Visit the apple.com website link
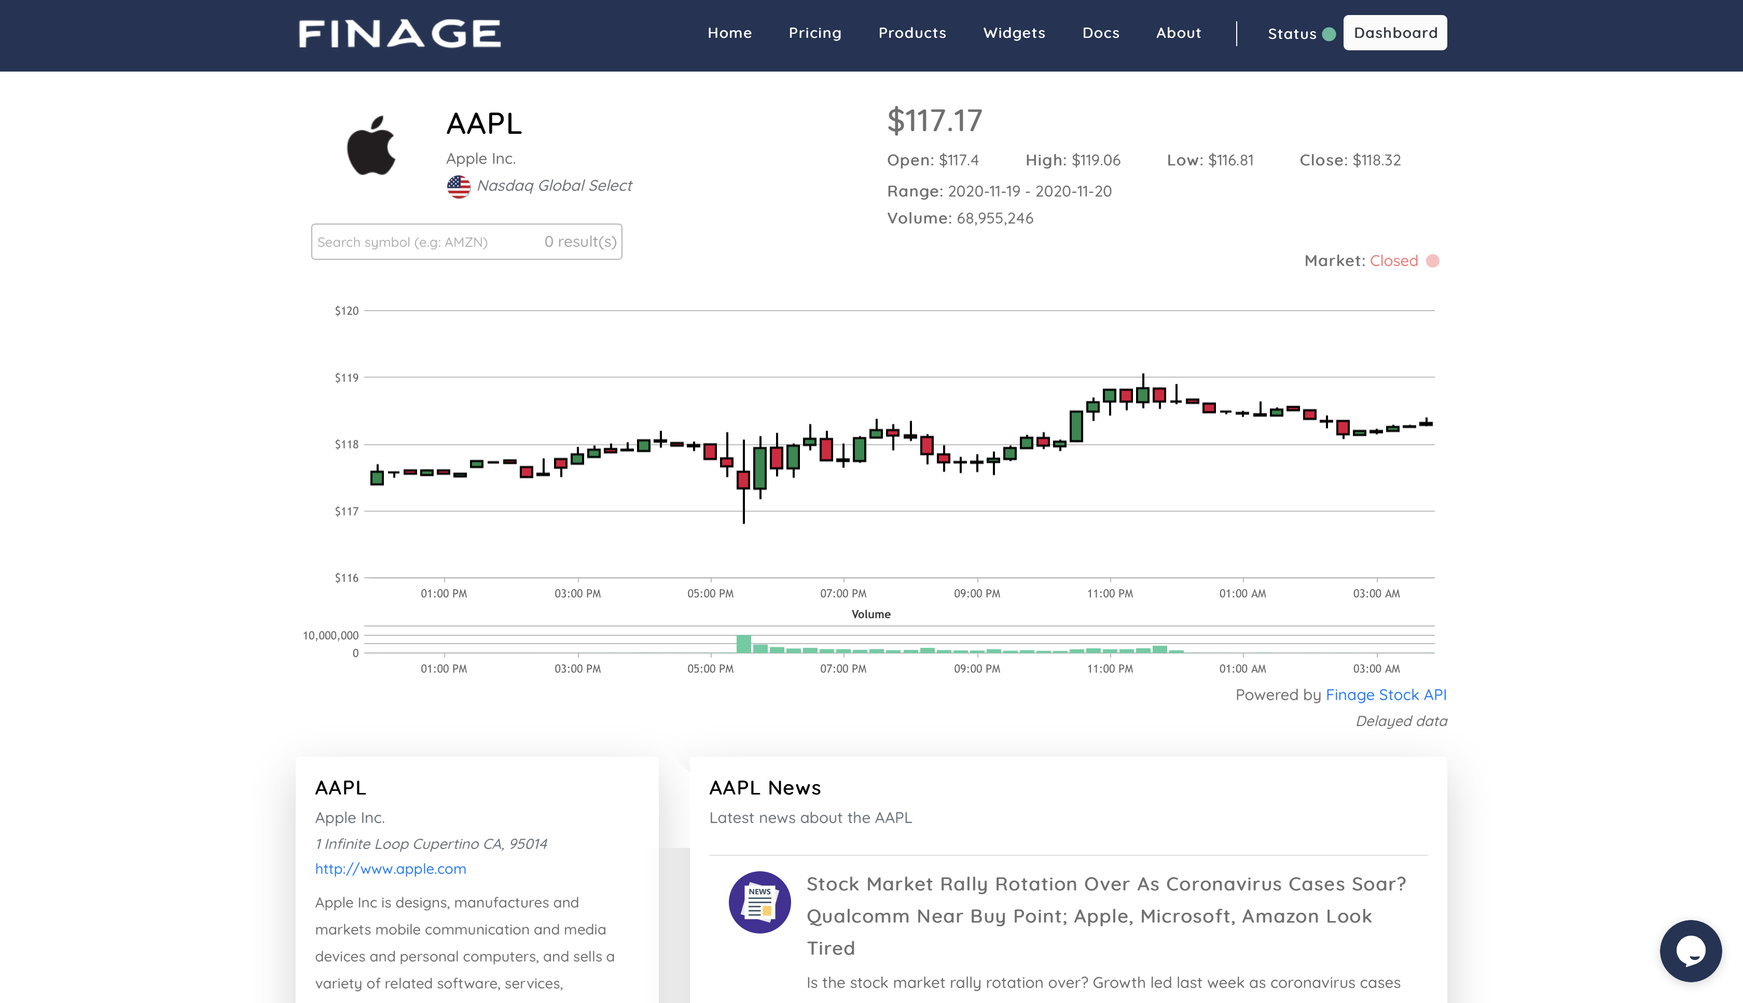This screenshot has height=1003, width=1743. pos(390,869)
